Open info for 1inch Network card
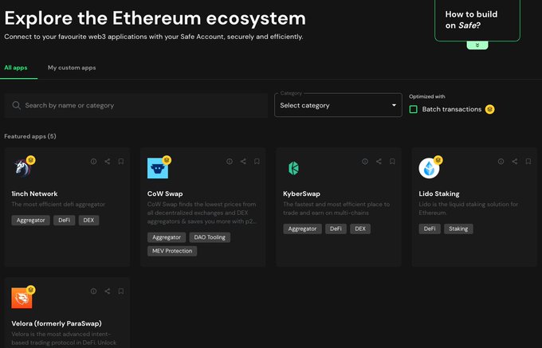542x348 pixels. coord(93,161)
